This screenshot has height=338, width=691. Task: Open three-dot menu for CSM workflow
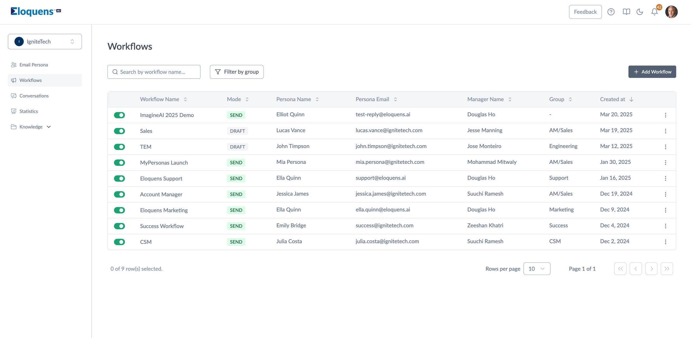click(665, 242)
